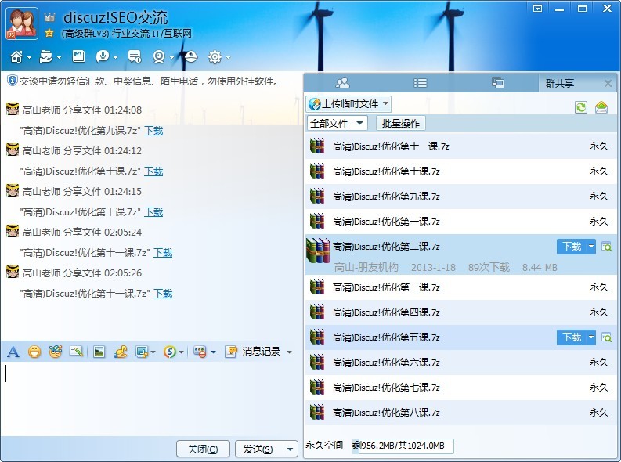This screenshot has width=621, height=462.
Task: Click the message text input area
Action: (151, 398)
